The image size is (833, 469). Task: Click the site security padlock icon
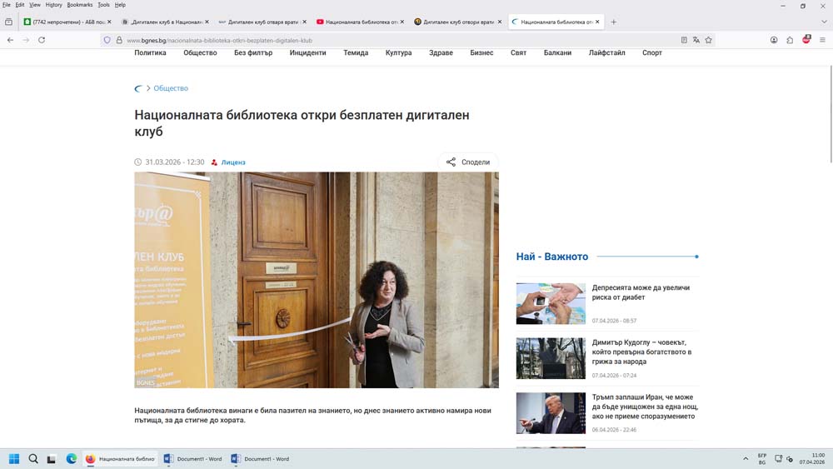point(119,40)
